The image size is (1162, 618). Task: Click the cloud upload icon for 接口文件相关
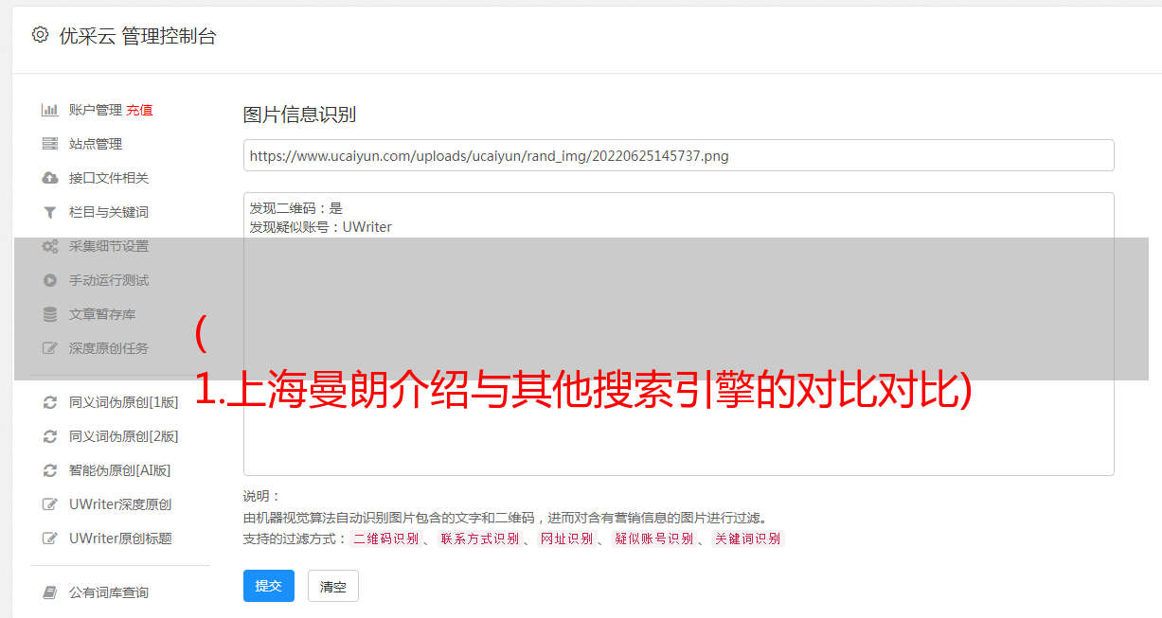50,178
